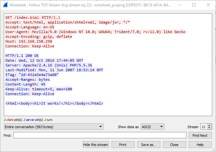Click the Save as... button
Image resolution: width=216 pixels, height=152 pixels.
coord(149,145)
